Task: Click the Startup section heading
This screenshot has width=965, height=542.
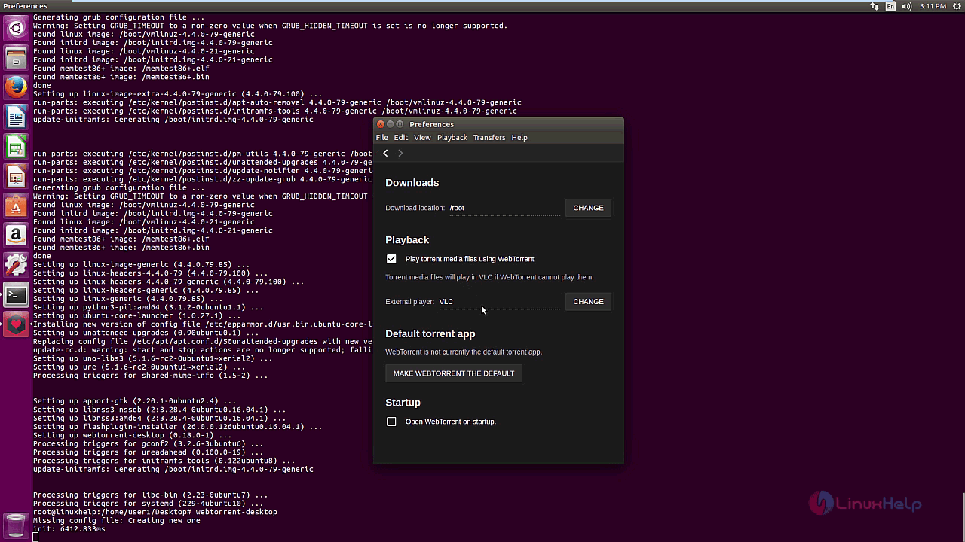Action: coord(403,403)
